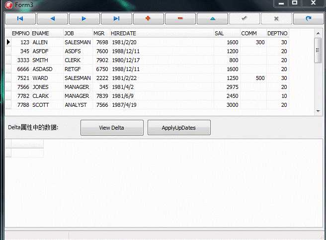Viewport: 326px width, 240px height.
Task: Click the salary cell 3000
Action: click(227, 105)
